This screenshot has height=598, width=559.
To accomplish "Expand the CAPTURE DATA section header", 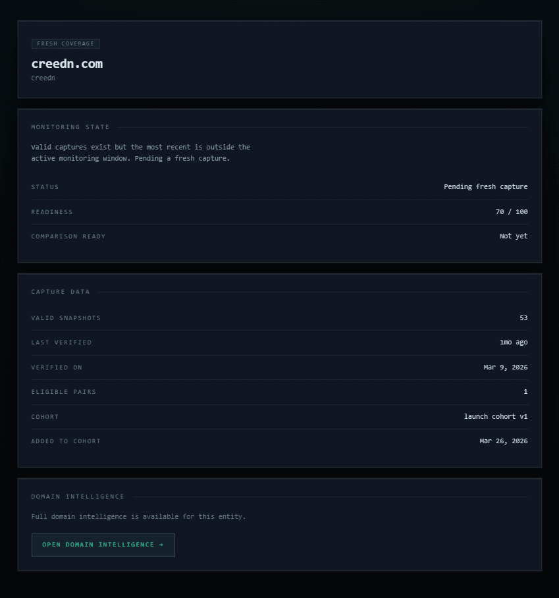I will 60,291.
